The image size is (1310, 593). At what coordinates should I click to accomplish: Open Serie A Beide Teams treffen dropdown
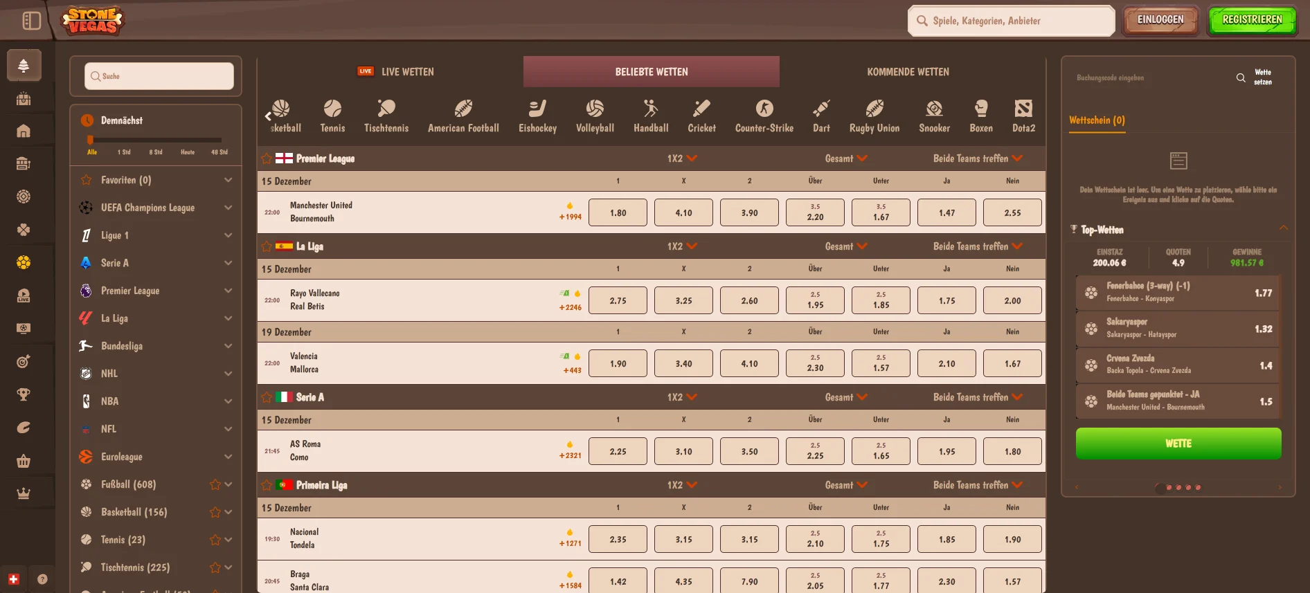(978, 397)
